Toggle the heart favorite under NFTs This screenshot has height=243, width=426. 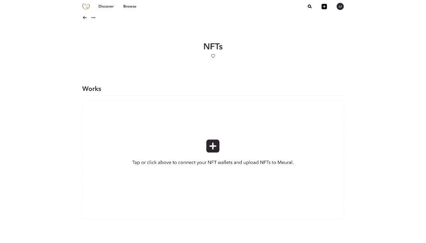tap(213, 56)
